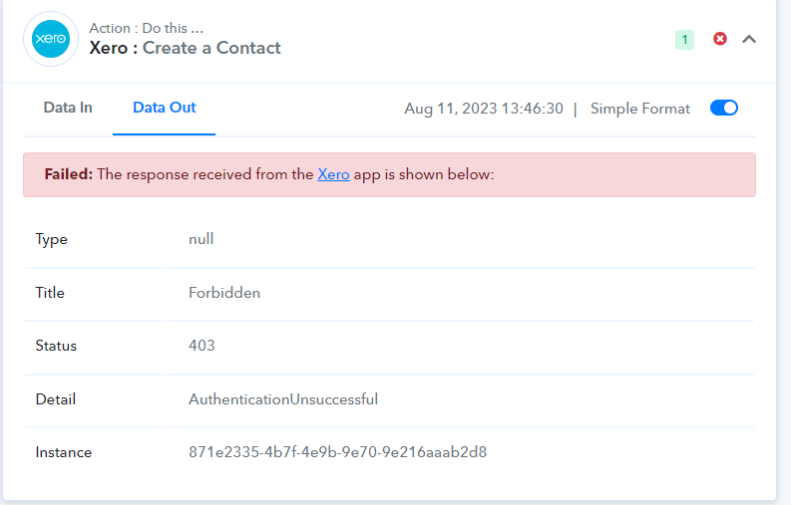Click the Aug 11, 2023 timestamp
The height and width of the screenshot is (505, 791).
pos(483,109)
